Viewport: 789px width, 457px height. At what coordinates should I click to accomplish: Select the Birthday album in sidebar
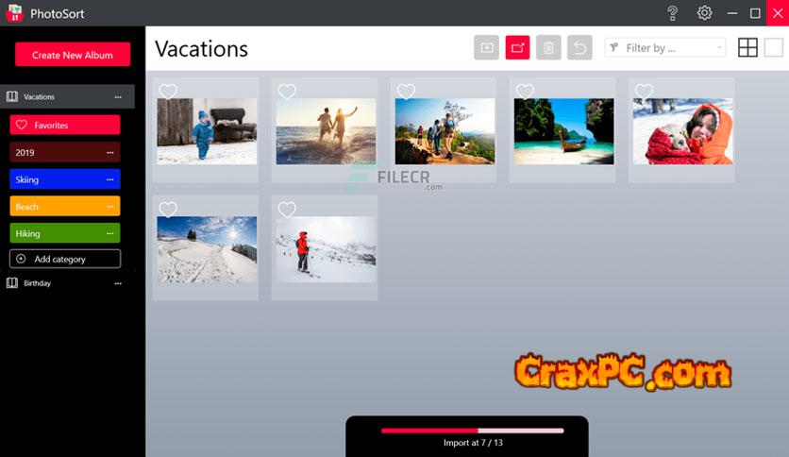coord(67,283)
